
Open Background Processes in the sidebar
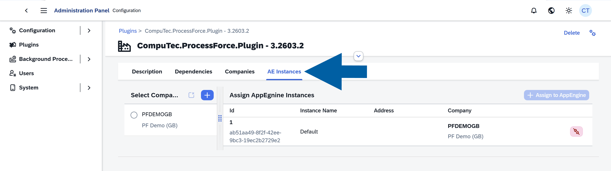coord(46,59)
